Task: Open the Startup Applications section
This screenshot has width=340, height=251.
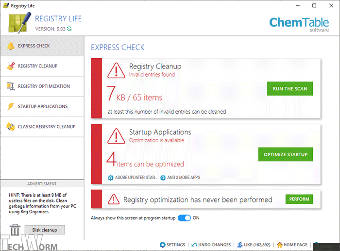Action: pyautogui.click(x=43, y=106)
